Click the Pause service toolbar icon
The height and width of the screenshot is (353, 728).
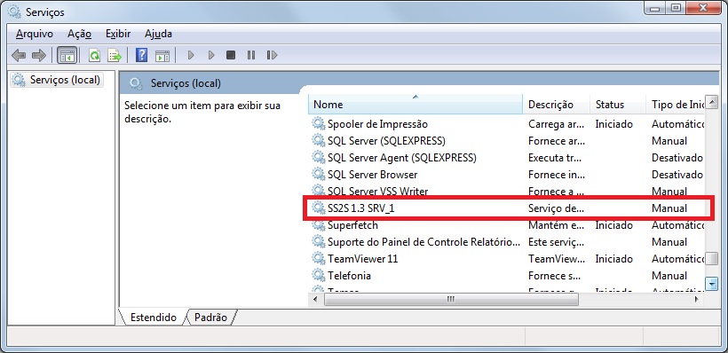click(251, 56)
